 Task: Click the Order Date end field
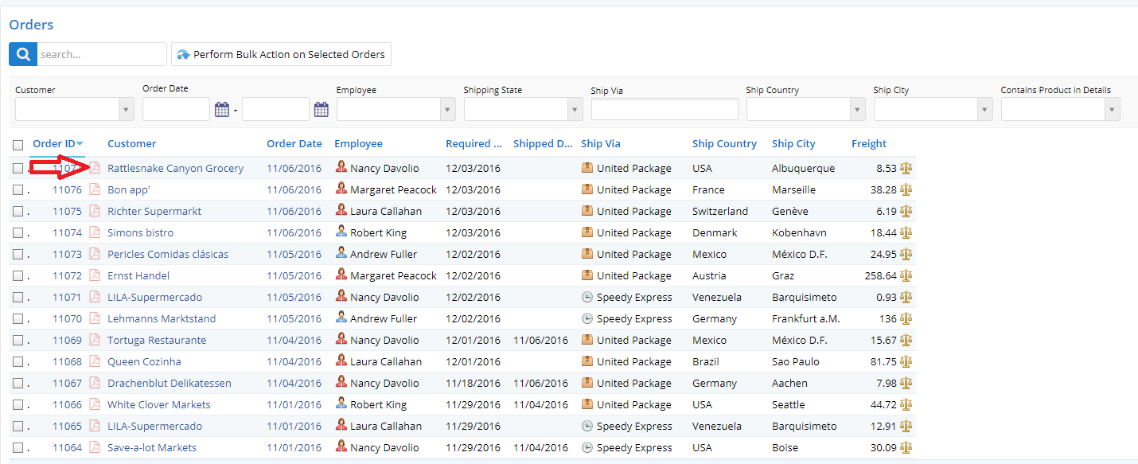[x=275, y=109]
